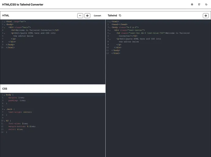Viewport: 211px width, 157px height.
Task: Click the closing </html> line in Tailwind output
Action: (x=116, y=53)
